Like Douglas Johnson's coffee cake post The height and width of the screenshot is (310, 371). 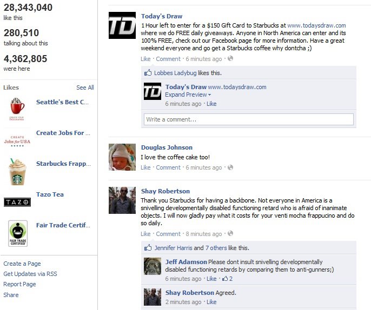[x=145, y=167]
